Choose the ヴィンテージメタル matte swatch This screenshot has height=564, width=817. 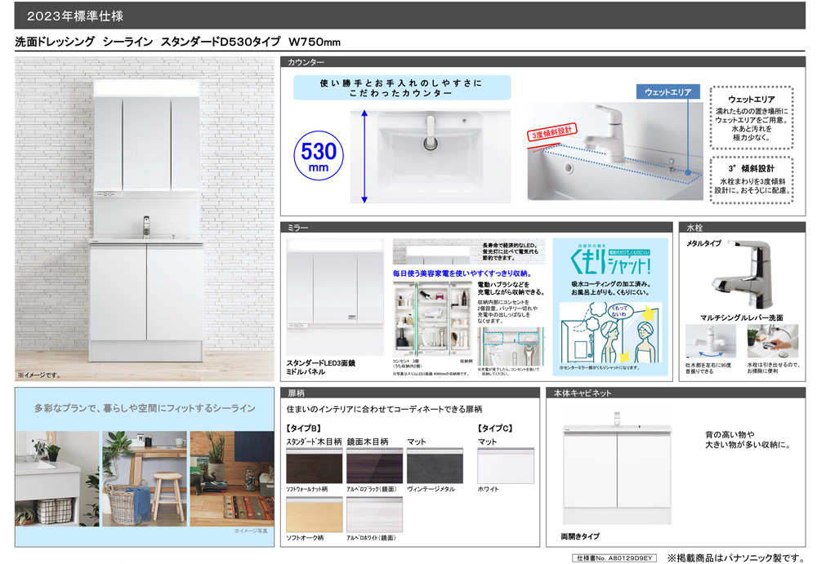(x=435, y=465)
